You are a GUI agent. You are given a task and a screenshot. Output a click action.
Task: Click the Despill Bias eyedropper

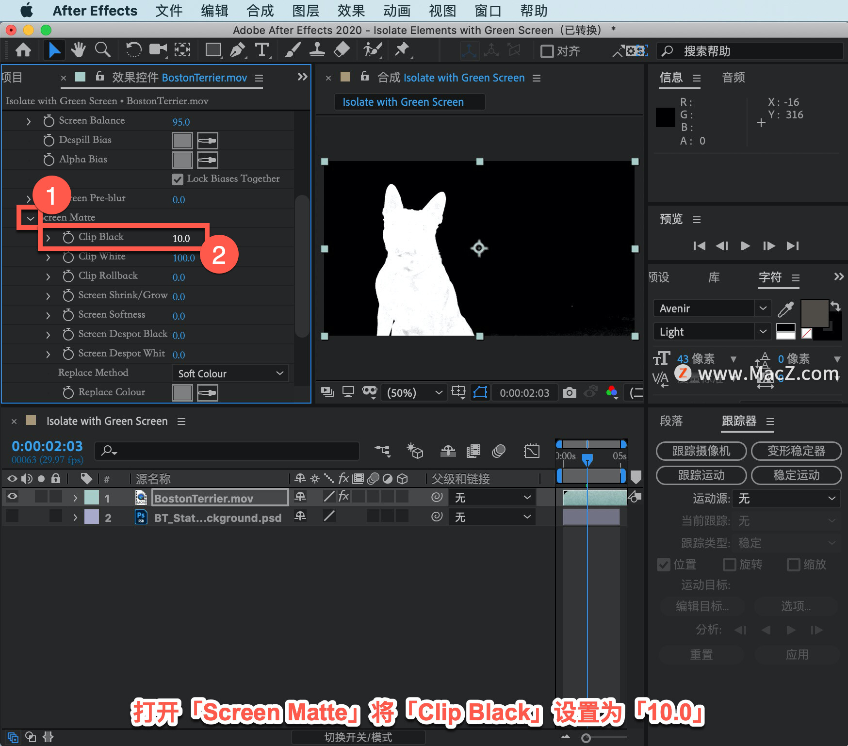207,141
